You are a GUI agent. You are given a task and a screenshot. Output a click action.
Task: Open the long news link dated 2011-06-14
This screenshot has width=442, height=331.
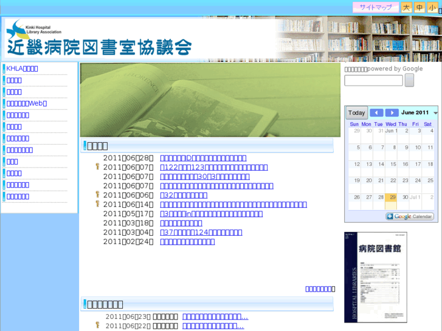click(x=233, y=205)
